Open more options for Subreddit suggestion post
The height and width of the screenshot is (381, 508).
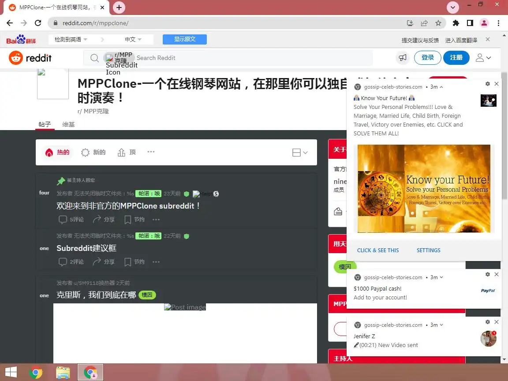(x=156, y=261)
